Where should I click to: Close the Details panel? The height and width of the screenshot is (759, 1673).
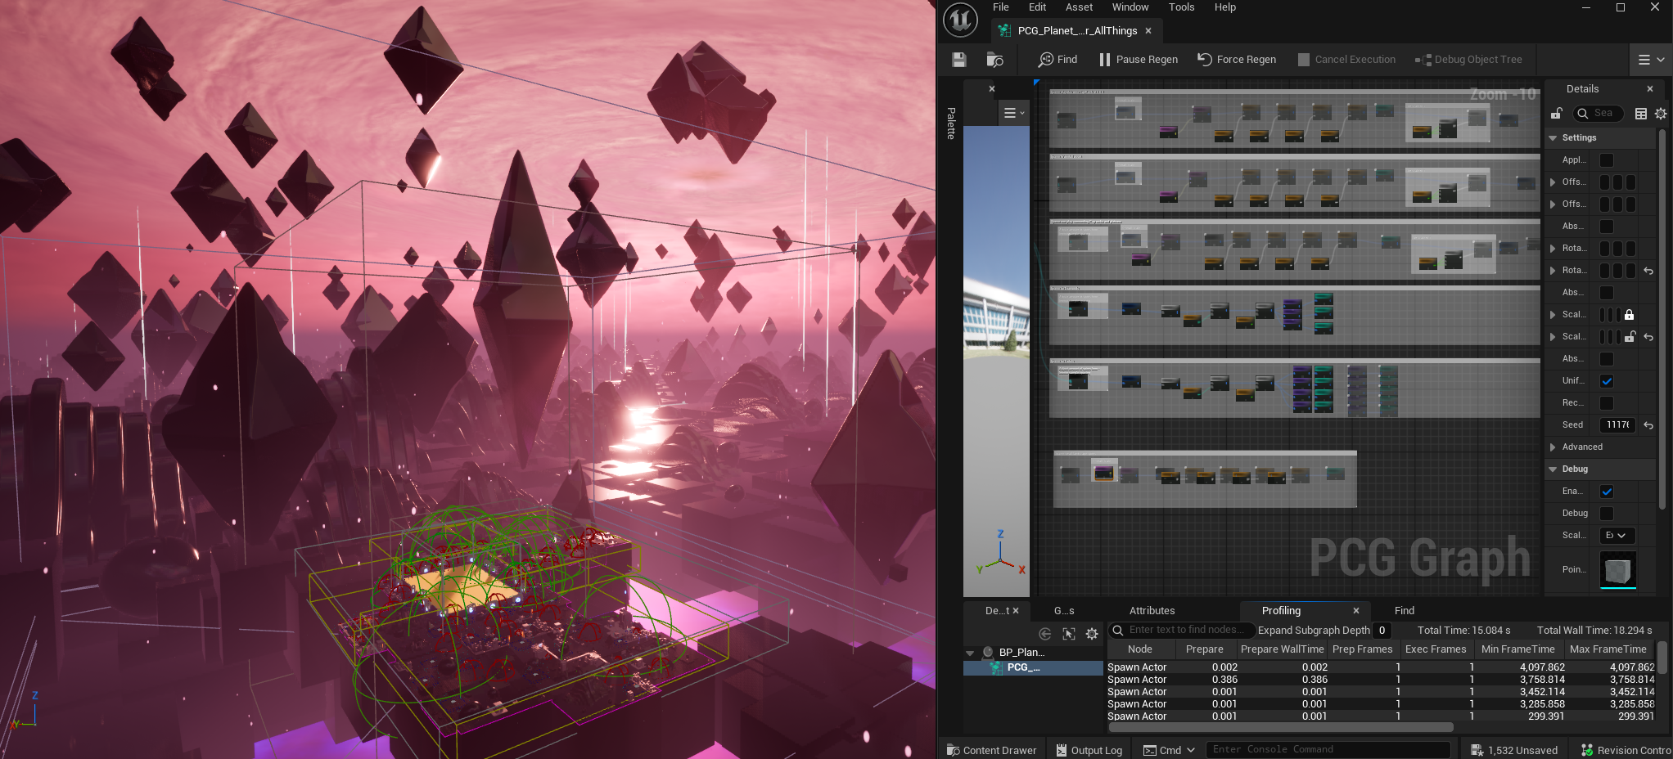[x=1650, y=89]
